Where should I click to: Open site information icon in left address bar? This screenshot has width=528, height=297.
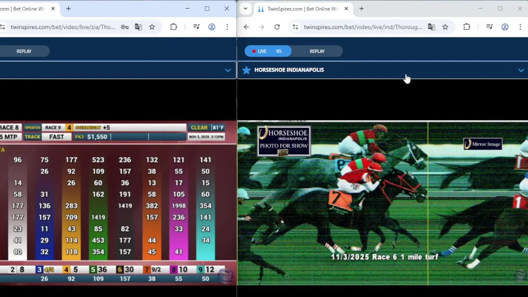tap(2, 27)
